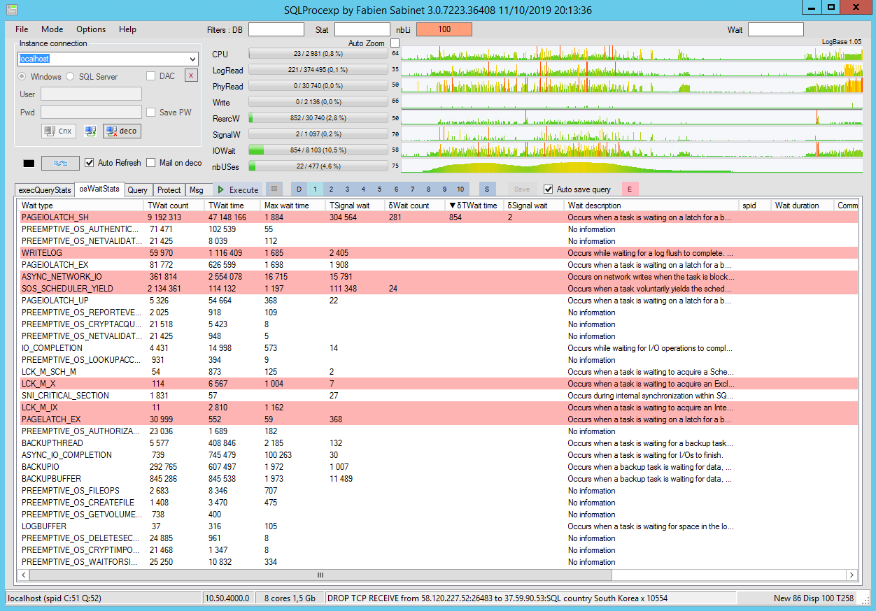Image resolution: width=876 pixels, height=611 pixels.
Task: Select query slot 5
Action: tap(379, 189)
